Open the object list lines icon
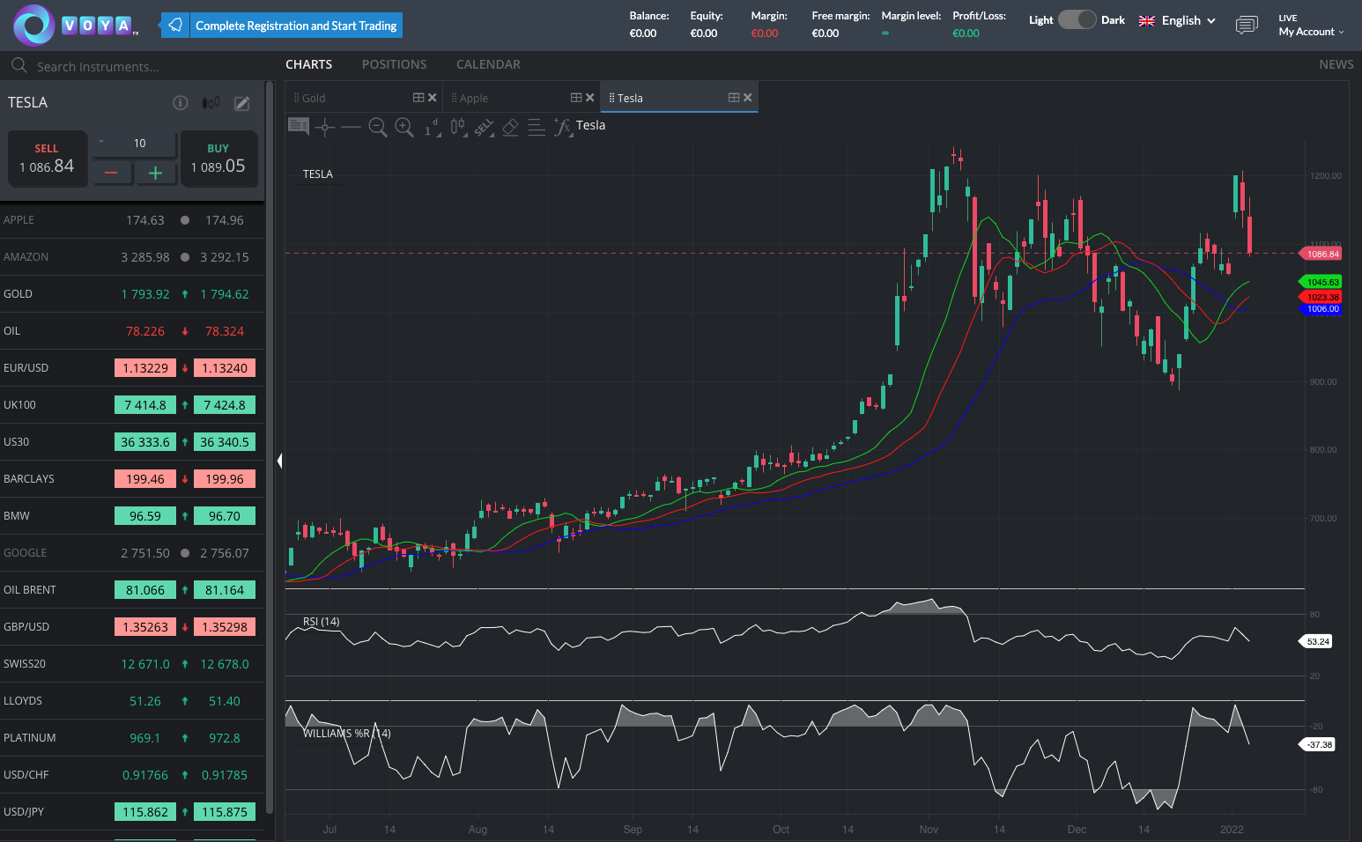Image resolution: width=1362 pixels, height=842 pixels. pyautogui.click(x=537, y=127)
